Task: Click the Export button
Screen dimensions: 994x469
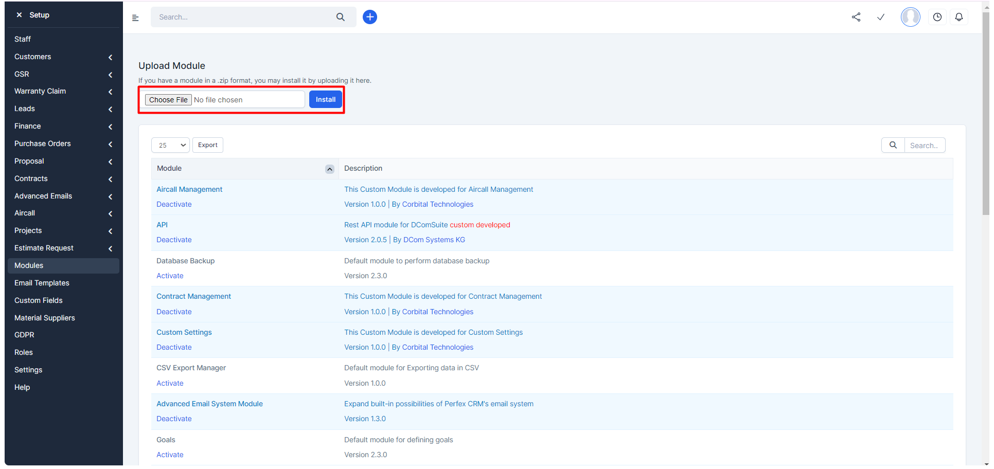Action: (x=208, y=145)
